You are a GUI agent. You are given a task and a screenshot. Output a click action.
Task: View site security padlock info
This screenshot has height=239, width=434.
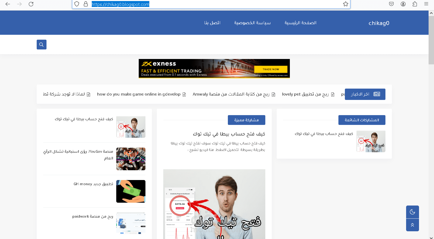86,4
